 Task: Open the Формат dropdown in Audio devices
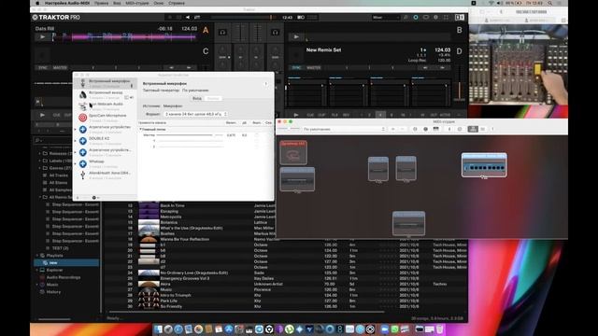(196, 114)
